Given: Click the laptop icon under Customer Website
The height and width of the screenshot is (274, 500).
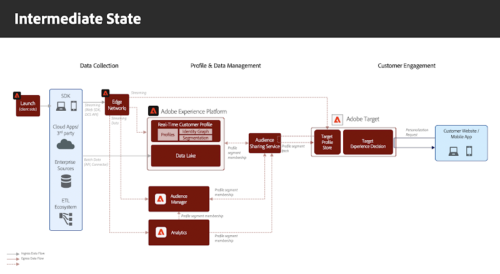Looking at the screenshot, I should click(x=454, y=151).
